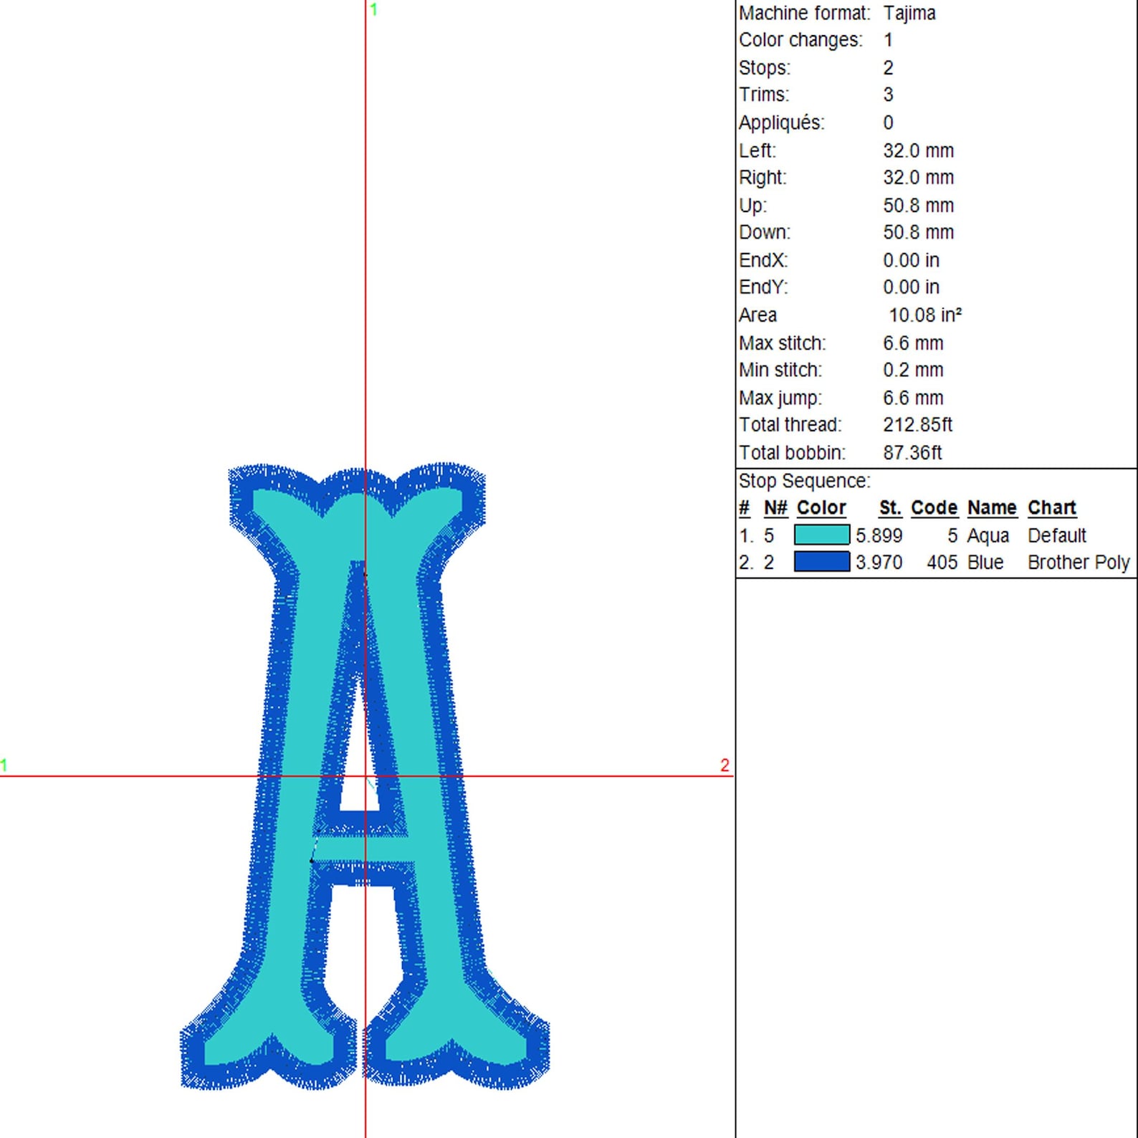Click the N# column header

click(775, 508)
